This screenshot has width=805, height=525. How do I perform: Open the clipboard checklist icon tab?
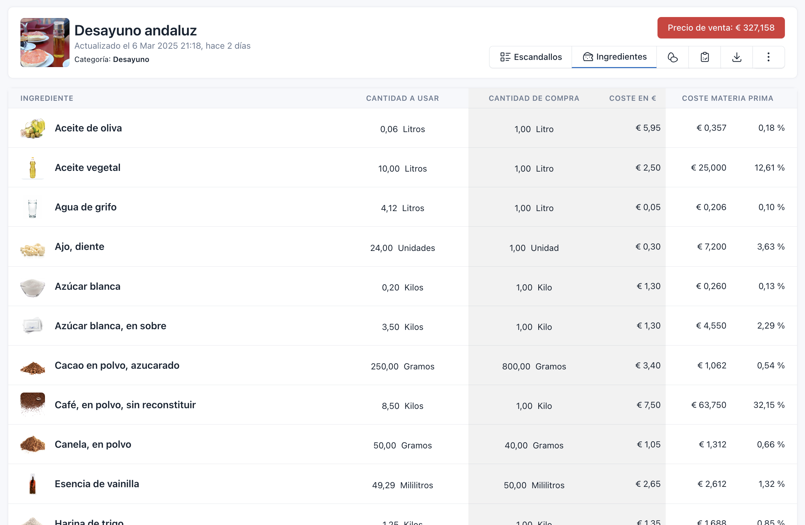[x=705, y=57]
